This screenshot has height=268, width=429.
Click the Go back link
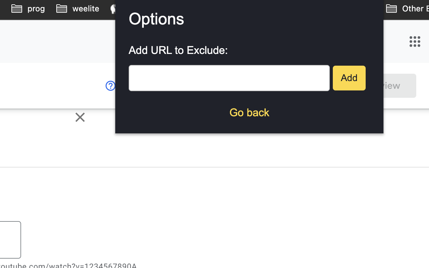[x=249, y=113]
